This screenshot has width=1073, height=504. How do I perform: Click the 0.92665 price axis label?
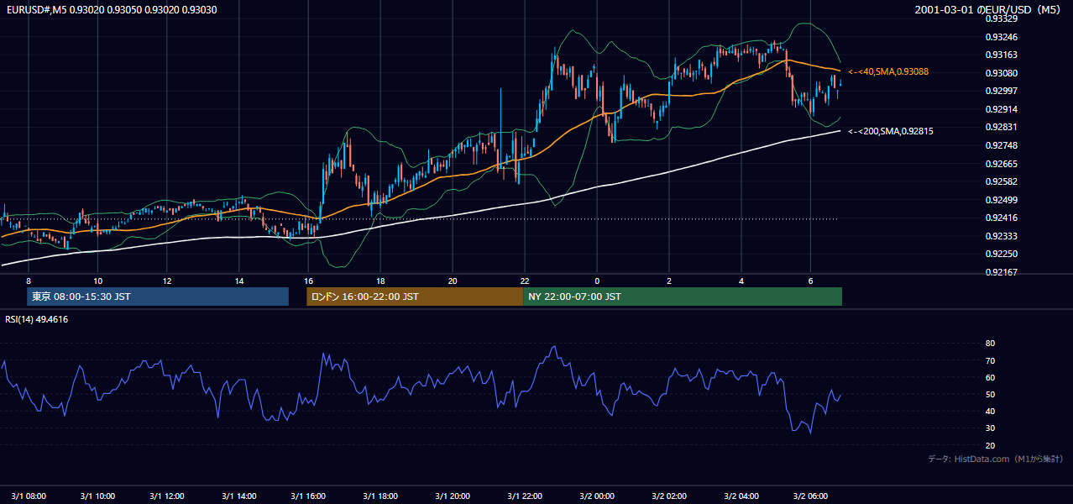click(1002, 164)
